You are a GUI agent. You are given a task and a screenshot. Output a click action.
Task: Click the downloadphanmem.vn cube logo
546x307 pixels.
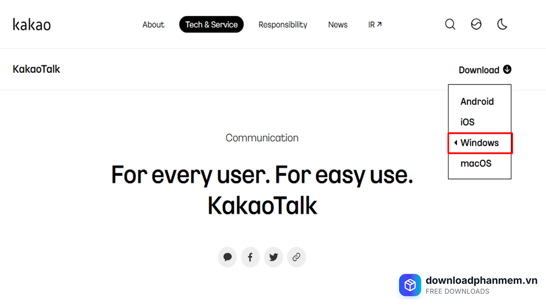(410, 285)
